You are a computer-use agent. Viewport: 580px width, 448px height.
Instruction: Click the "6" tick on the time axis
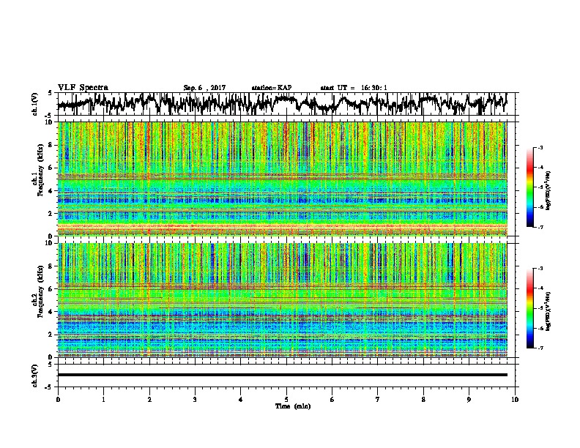tap(332, 400)
